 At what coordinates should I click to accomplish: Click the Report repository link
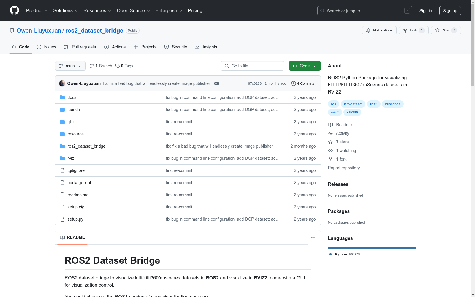click(344, 168)
